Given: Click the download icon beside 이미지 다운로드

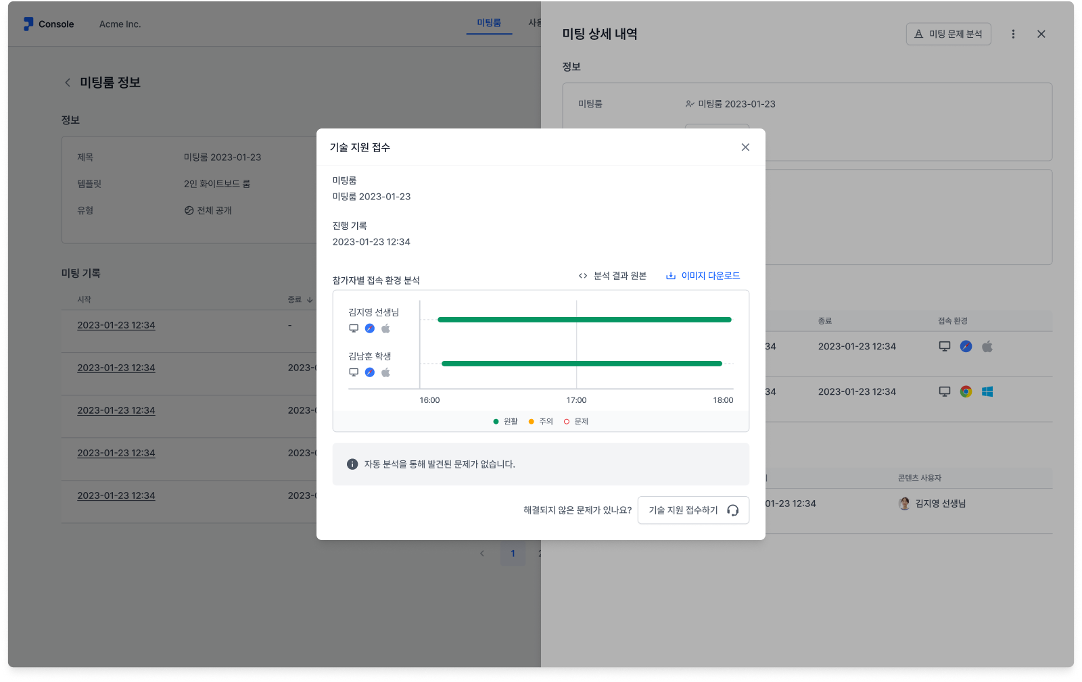Looking at the screenshot, I should [671, 276].
